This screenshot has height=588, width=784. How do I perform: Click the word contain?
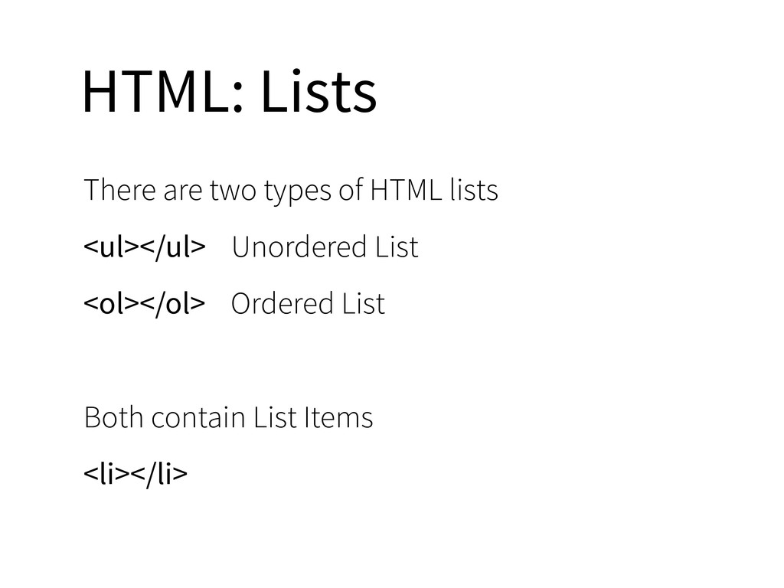[x=198, y=418]
